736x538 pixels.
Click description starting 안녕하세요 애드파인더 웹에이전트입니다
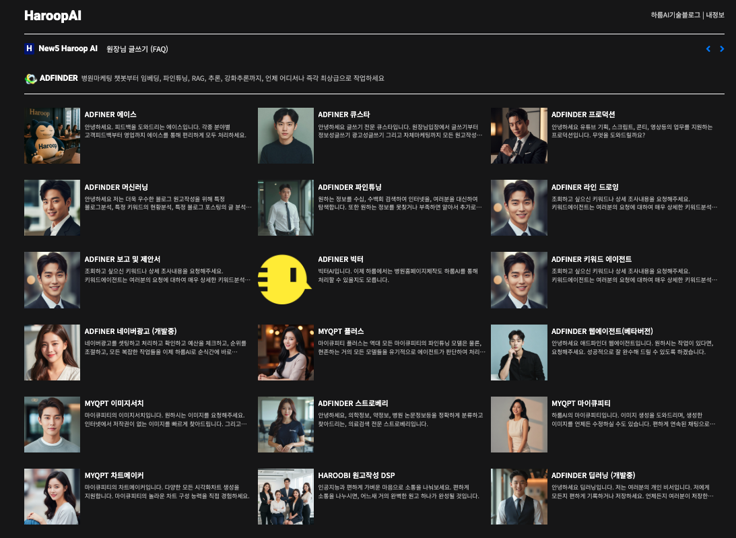pos(632,347)
